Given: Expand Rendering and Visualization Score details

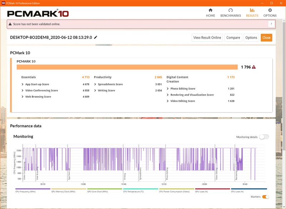Looking at the screenshot, I should (x=167, y=95).
